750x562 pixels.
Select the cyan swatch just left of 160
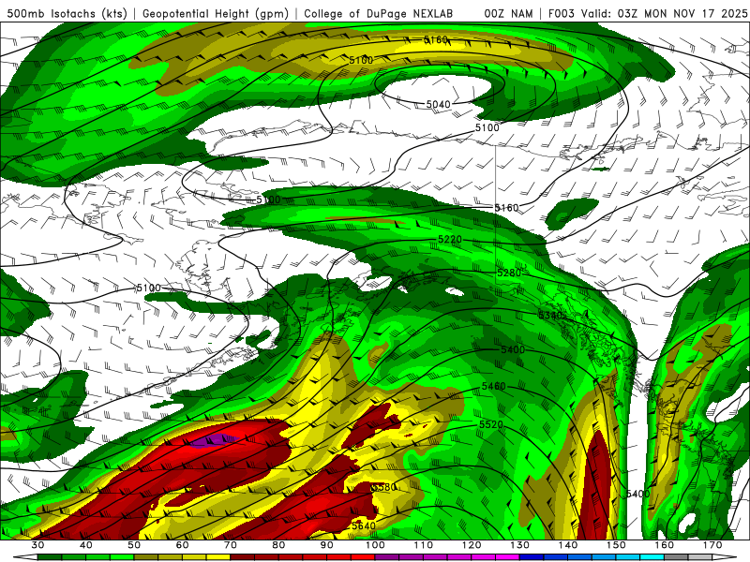[652, 557]
